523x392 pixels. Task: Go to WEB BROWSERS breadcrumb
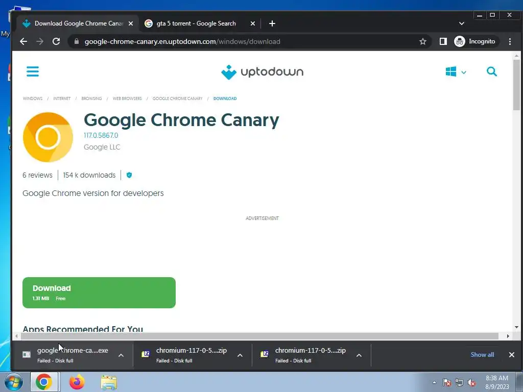(x=127, y=99)
